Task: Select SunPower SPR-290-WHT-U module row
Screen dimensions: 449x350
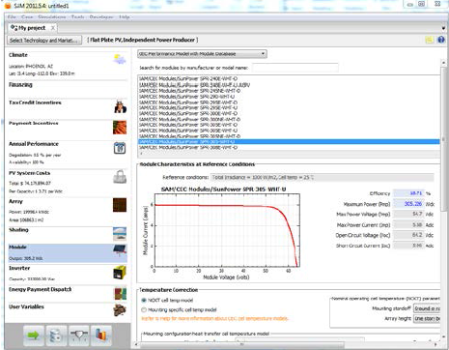Action: 186,97
